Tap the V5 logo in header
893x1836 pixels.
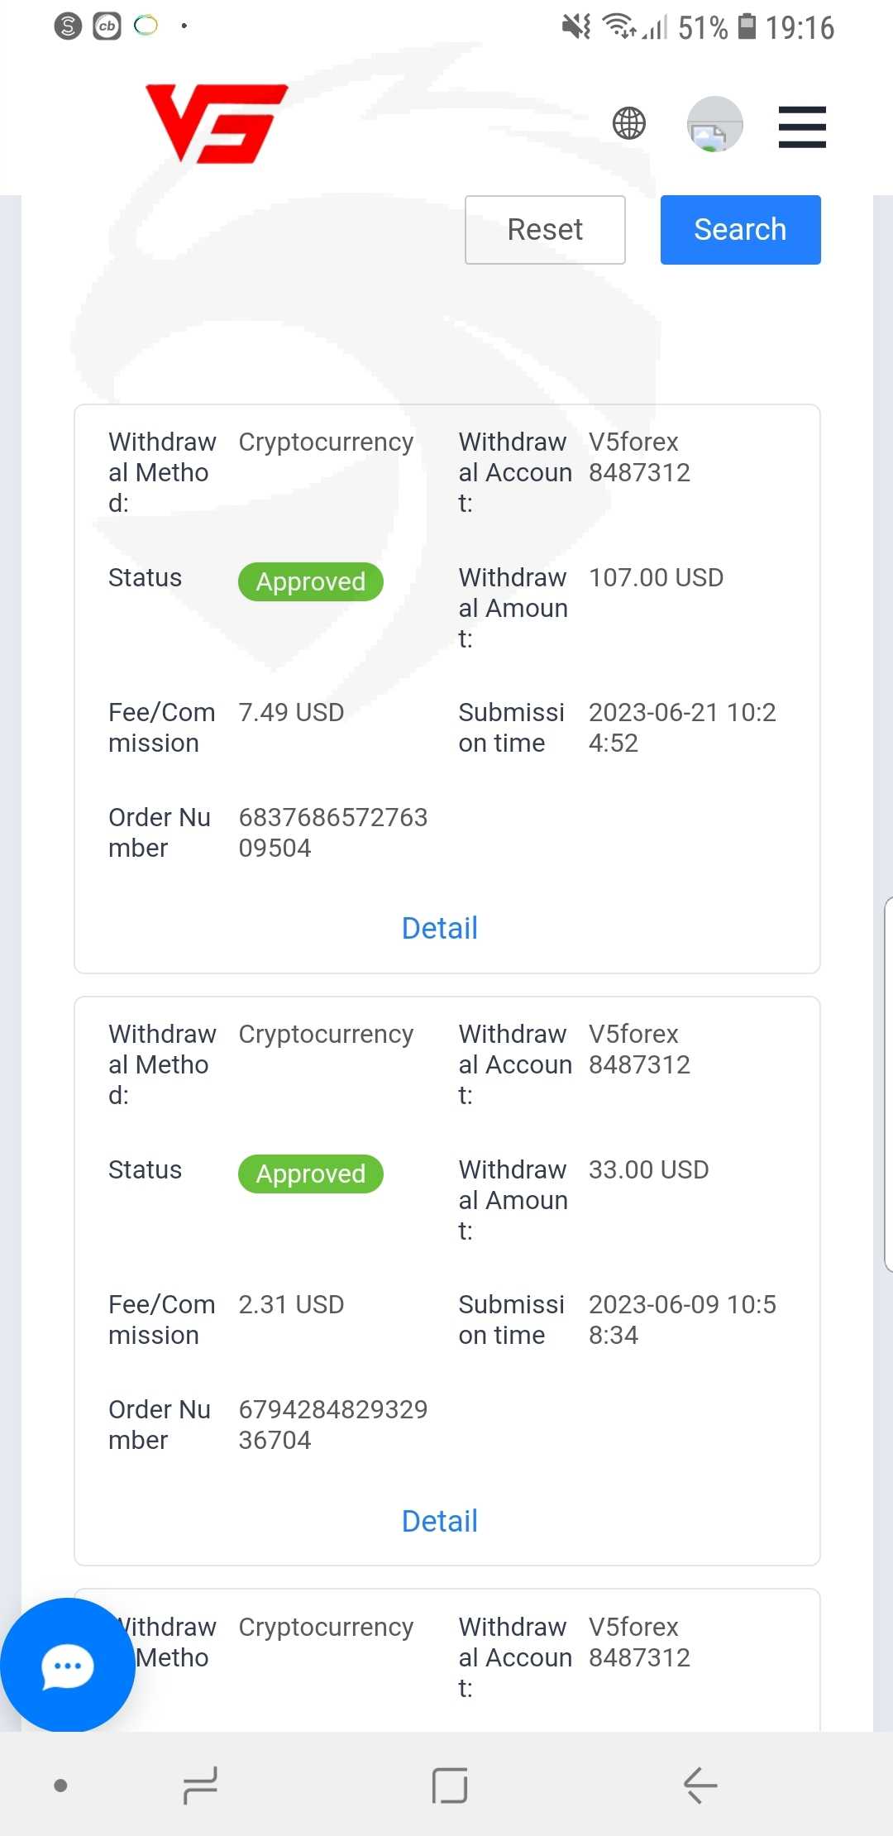pyautogui.click(x=217, y=123)
